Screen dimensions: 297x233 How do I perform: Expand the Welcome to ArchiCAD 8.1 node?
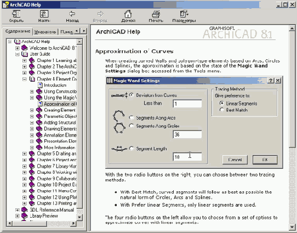point(17,48)
